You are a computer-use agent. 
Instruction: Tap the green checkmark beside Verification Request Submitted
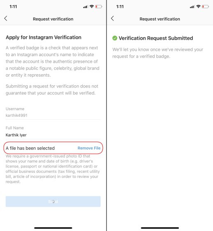point(115,38)
